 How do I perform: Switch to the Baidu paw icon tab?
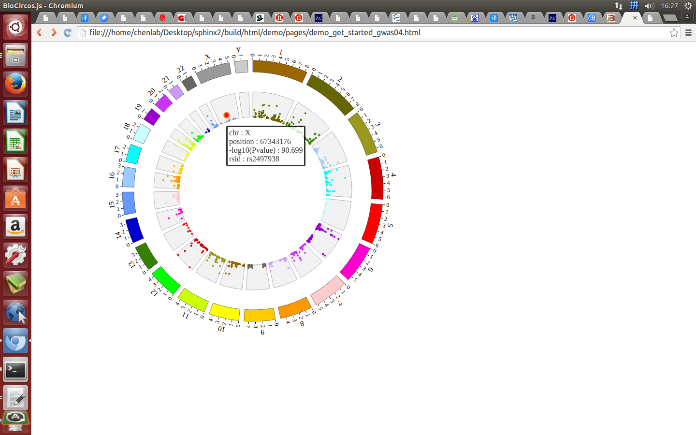[x=475, y=18]
